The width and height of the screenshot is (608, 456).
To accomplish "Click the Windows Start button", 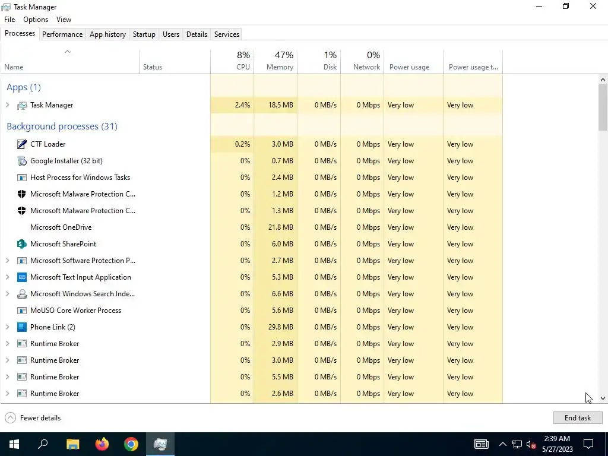I will point(14,444).
